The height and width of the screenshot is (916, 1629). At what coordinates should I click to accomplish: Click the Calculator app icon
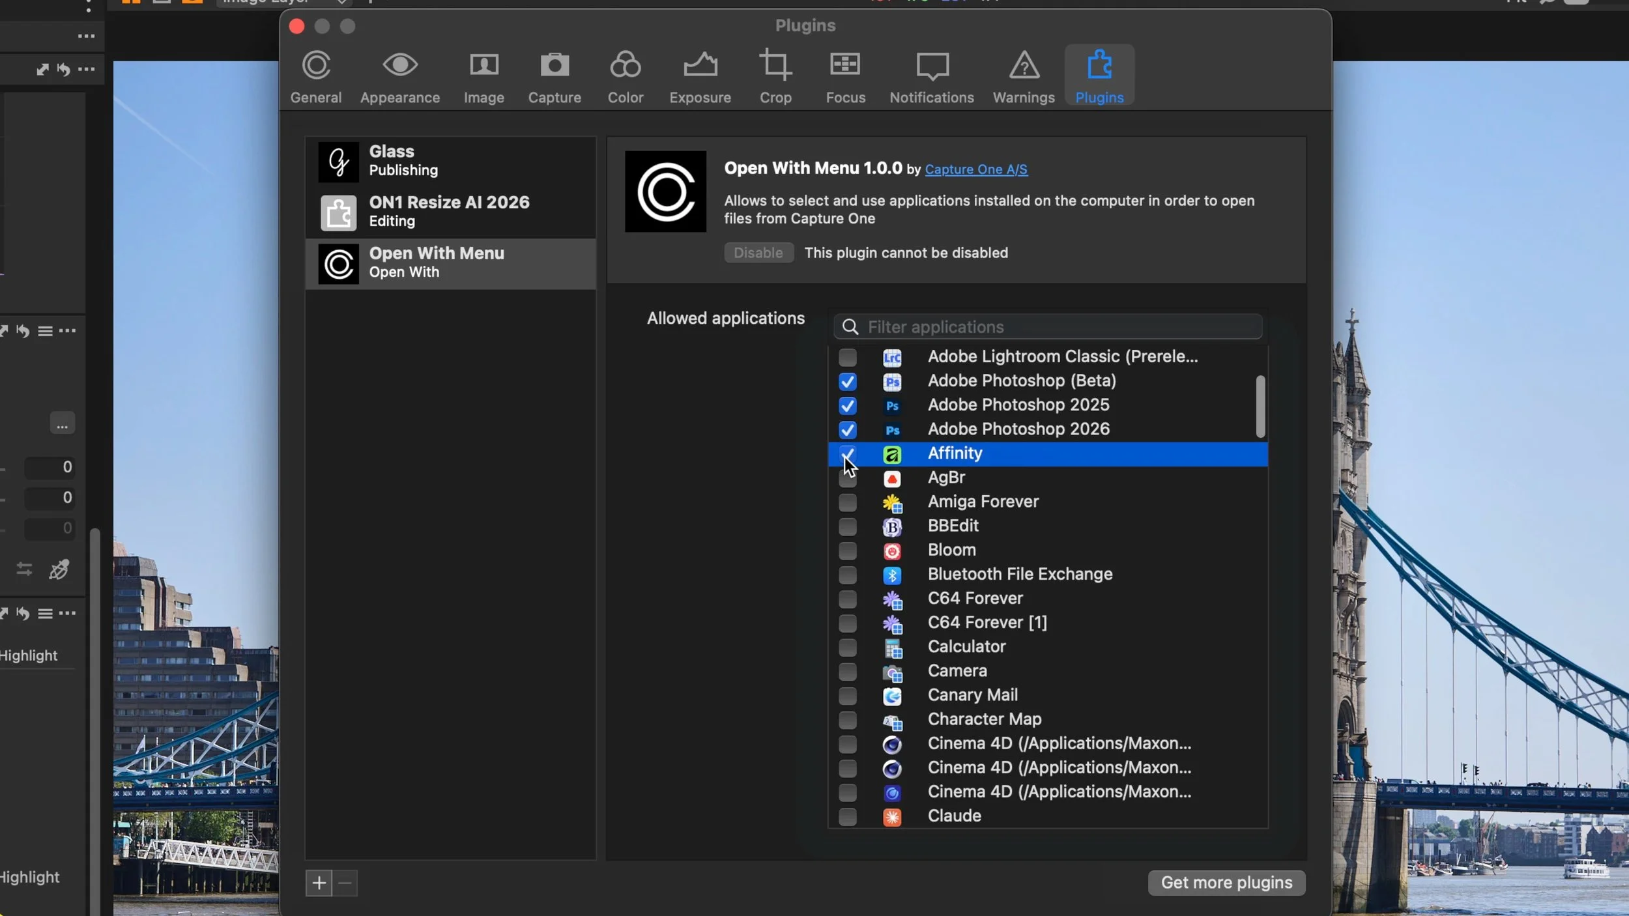point(892,648)
